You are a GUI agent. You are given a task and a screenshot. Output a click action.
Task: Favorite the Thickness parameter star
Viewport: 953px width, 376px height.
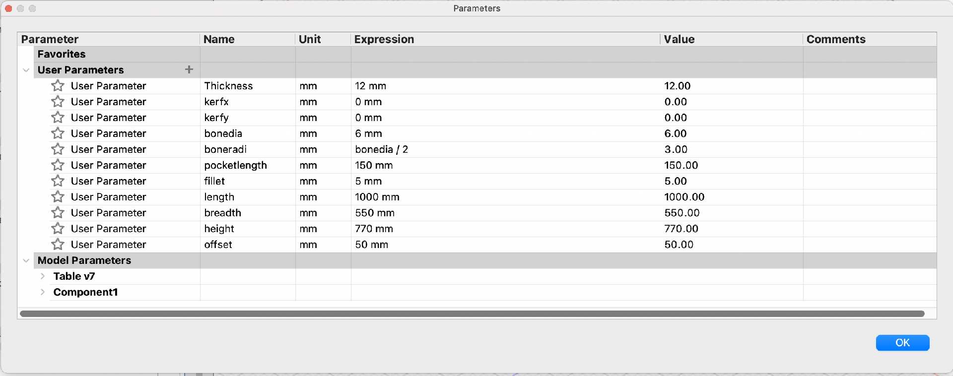click(58, 86)
